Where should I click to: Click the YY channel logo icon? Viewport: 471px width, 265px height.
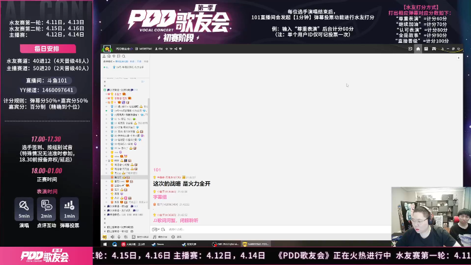107,49
